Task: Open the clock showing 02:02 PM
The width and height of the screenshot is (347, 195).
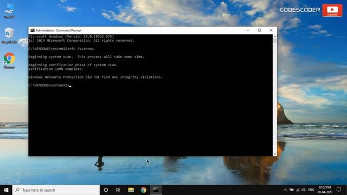Action: (325, 190)
